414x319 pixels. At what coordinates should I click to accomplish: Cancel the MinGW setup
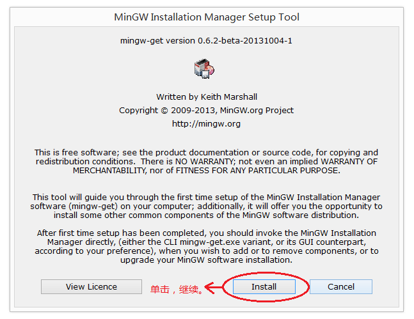pos(341,286)
